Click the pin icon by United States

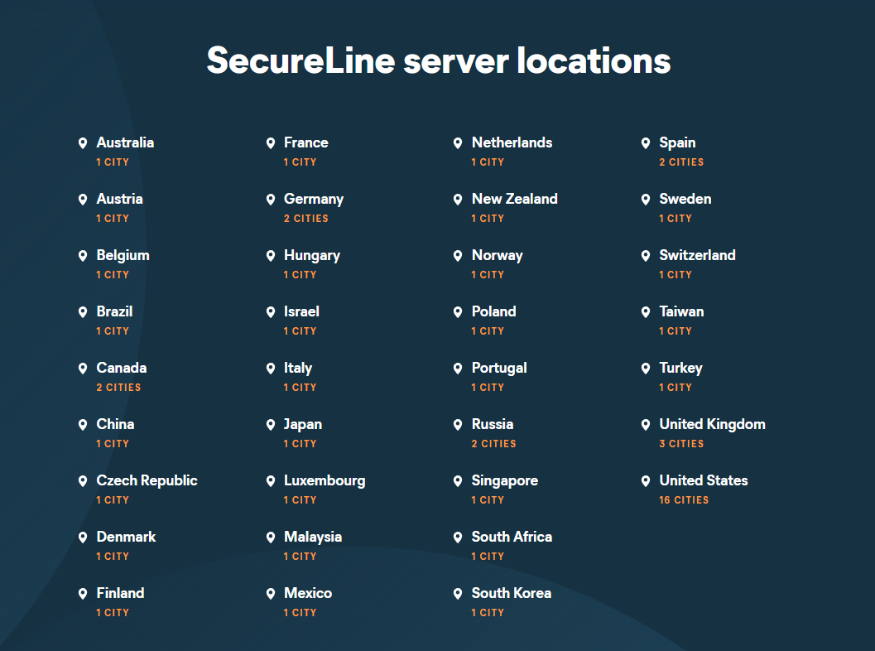646,480
